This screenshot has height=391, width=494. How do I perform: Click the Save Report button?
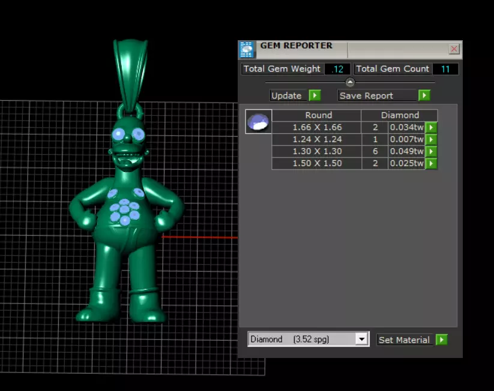pos(378,95)
